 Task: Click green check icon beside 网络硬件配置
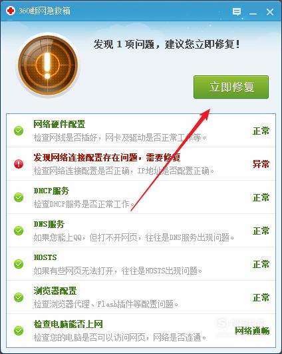tap(19, 131)
